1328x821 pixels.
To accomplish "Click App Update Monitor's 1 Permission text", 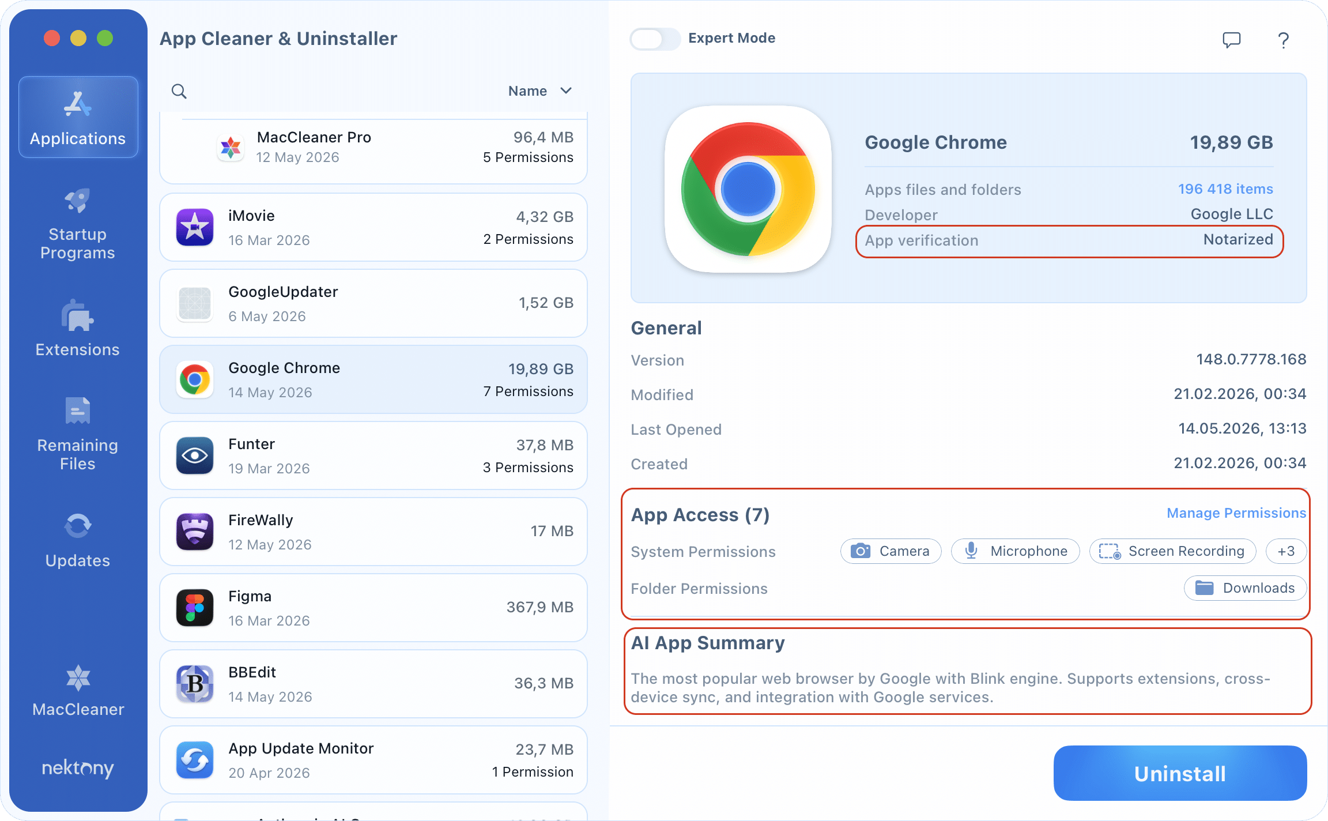I will pos(533,772).
